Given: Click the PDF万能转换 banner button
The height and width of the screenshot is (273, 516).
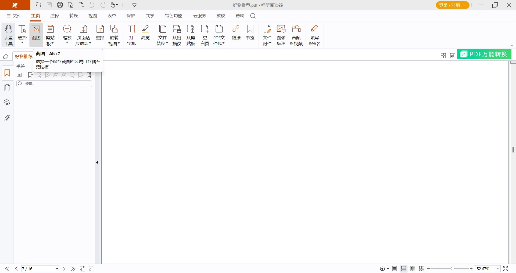Looking at the screenshot, I should 484,54.
